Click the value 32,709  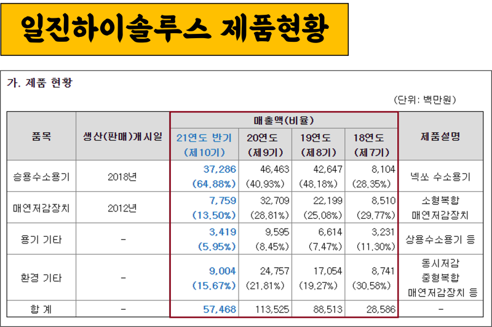274,200
